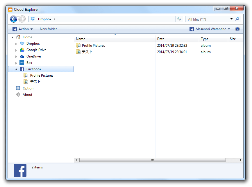Select Home label in the tree

point(28,37)
